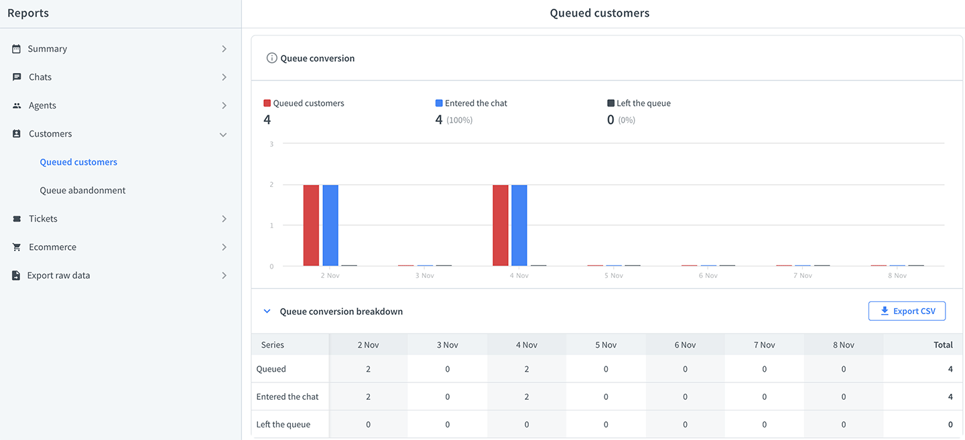Click the Entered the chat row label
Viewport: 965px width, 440px height.
pyautogui.click(x=287, y=396)
